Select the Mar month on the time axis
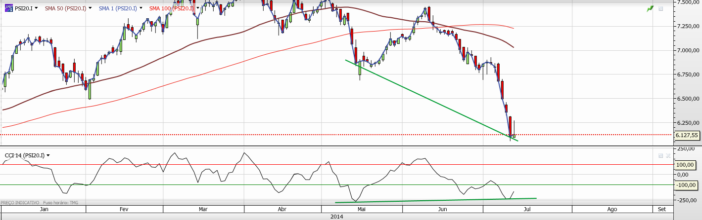 [x=203, y=209]
